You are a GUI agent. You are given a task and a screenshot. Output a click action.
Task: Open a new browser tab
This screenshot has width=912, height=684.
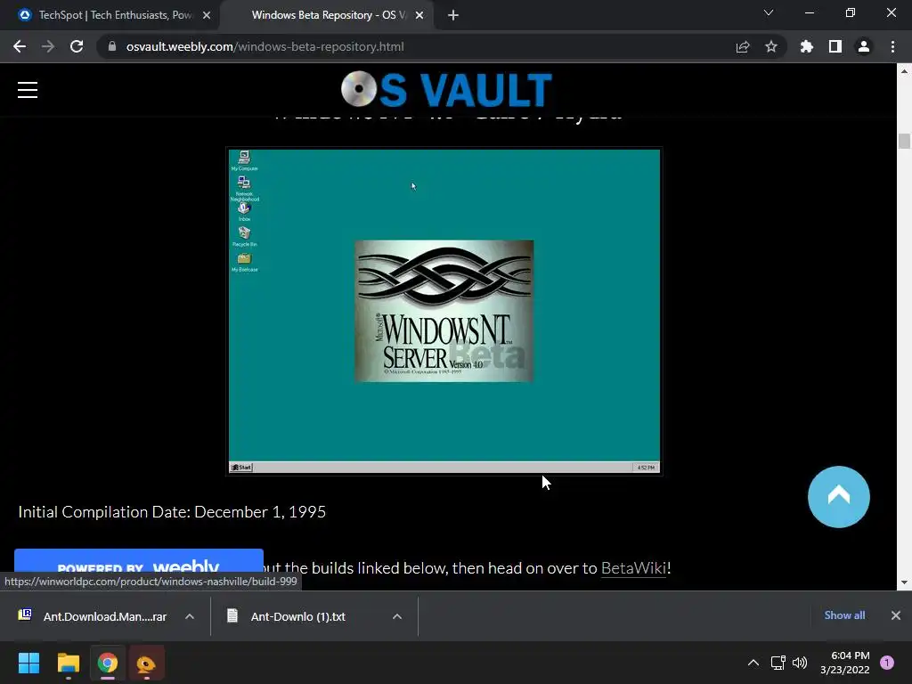coord(453,15)
